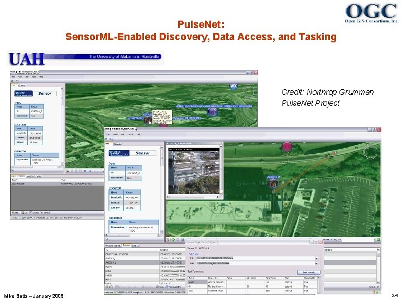
Task: Click first tool icon below front map
Action: pyautogui.click(x=169, y=240)
